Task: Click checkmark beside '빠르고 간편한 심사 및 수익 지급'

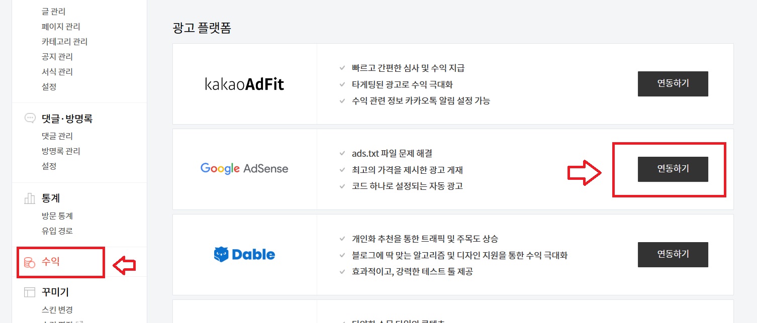Action: (342, 68)
